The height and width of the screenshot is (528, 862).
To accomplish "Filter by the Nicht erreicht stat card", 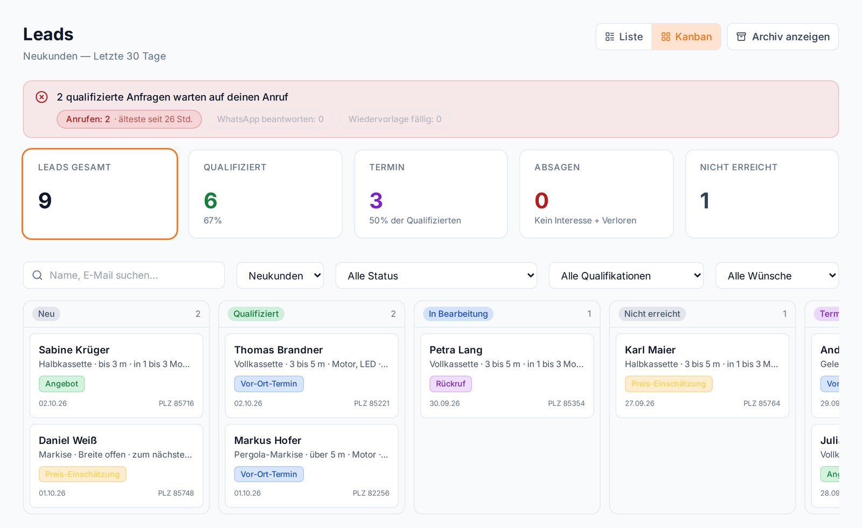I will tap(762, 194).
